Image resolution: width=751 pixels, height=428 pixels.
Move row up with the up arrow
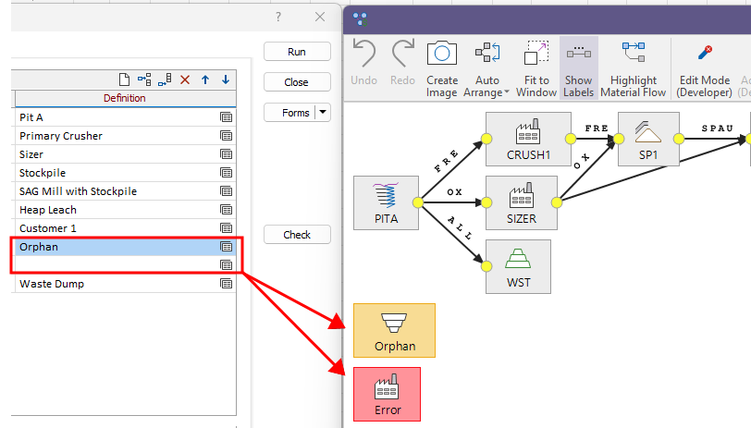(x=205, y=80)
